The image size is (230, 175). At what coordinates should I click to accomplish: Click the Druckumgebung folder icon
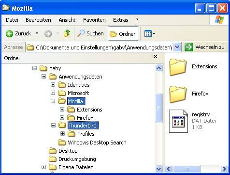click(53, 159)
